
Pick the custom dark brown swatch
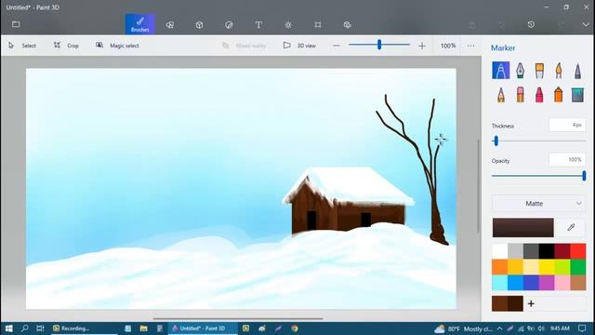click(515, 303)
